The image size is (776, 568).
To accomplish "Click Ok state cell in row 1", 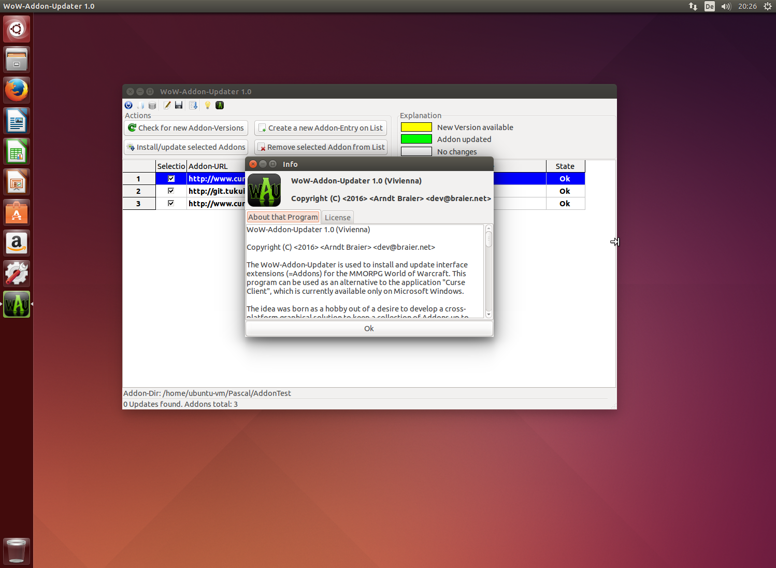I will pyautogui.click(x=565, y=179).
